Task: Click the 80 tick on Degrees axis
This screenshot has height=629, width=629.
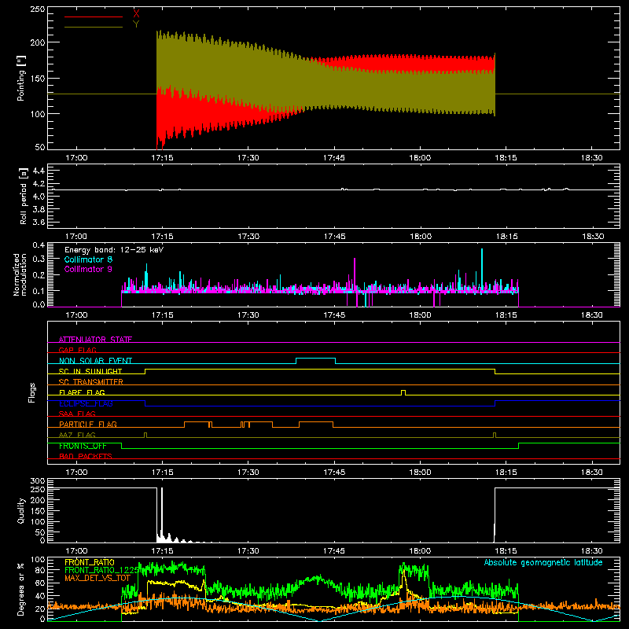Action: 40,570
